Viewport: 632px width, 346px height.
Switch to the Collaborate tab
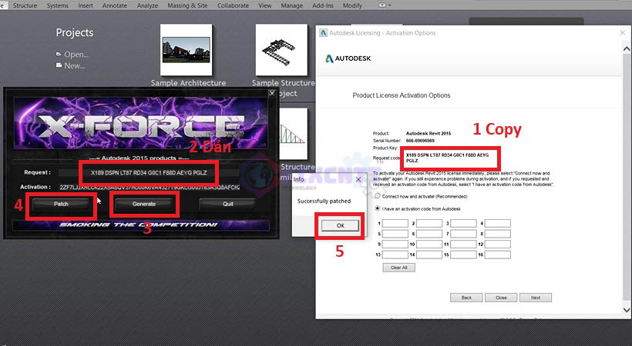[x=233, y=5]
